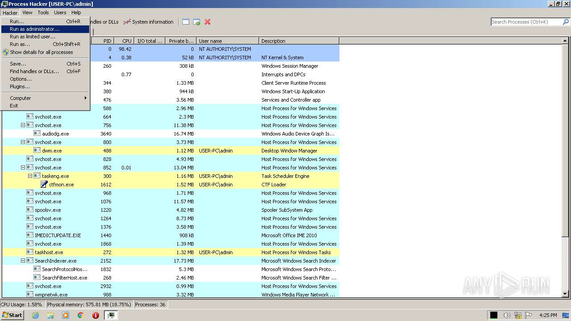Click Physical memory status bar entry

coord(89,305)
